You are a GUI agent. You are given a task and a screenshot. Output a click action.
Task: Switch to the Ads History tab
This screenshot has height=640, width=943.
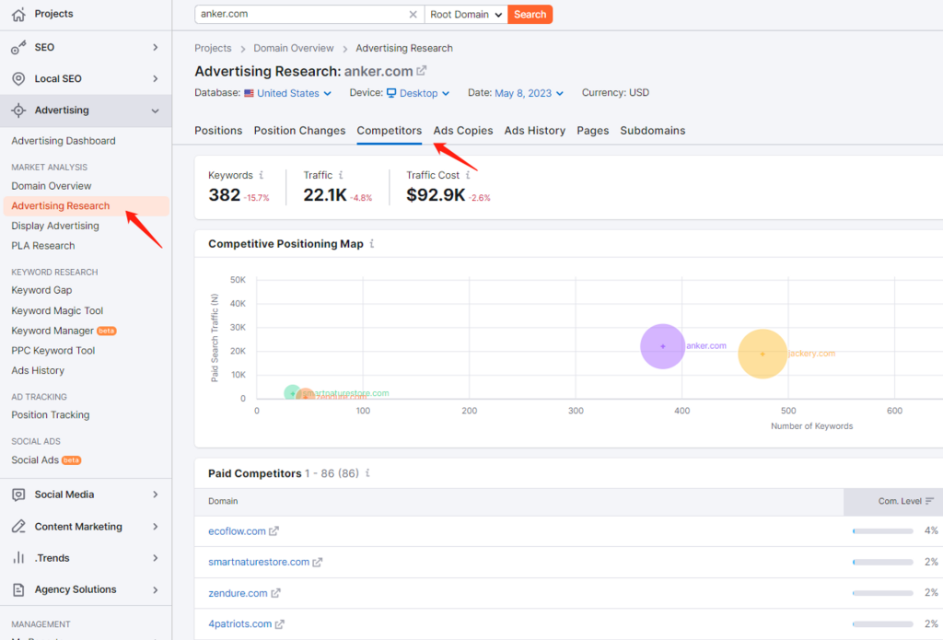[535, 131]
